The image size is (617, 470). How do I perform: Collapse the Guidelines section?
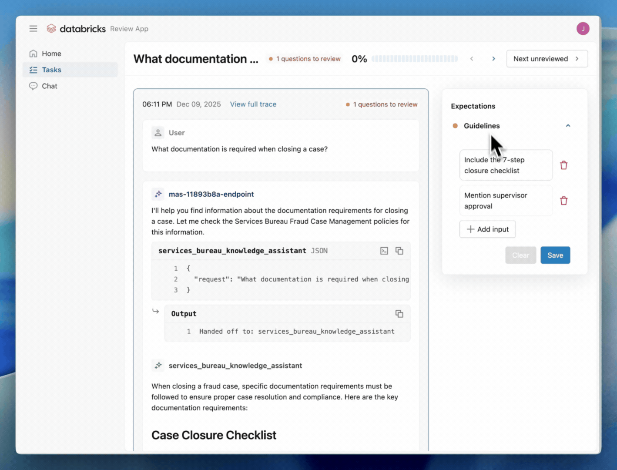[x=568, y=125]
